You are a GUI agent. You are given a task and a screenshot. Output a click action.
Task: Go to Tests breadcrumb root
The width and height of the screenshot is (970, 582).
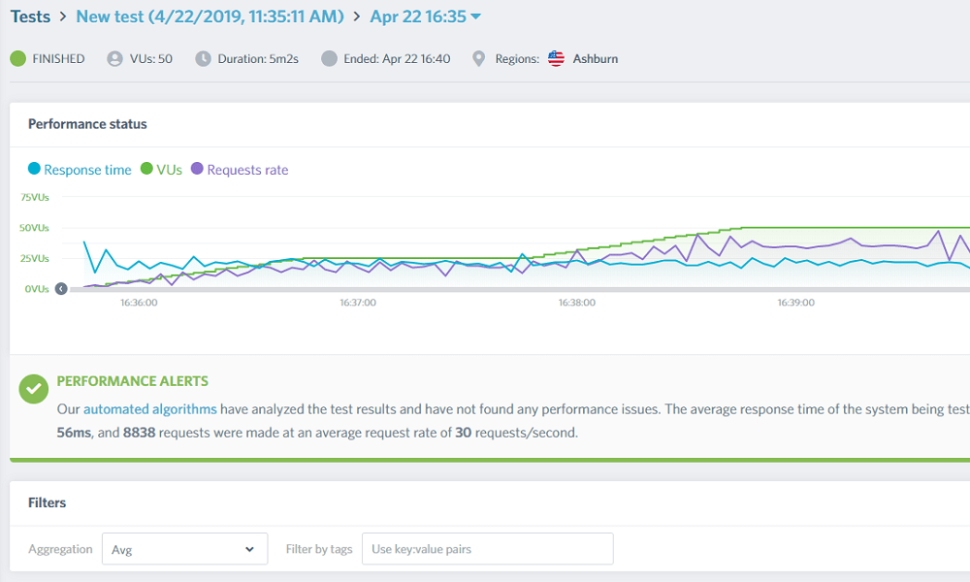(x=30, y=16)
